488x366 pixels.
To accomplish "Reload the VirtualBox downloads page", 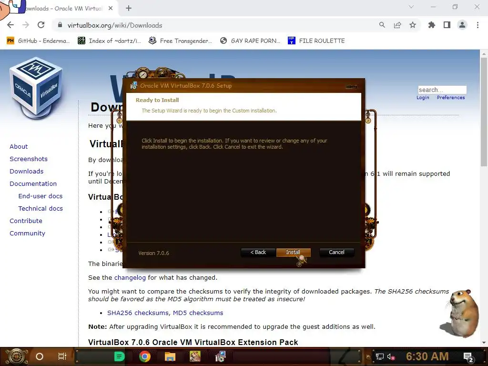I will click(41, 25).
